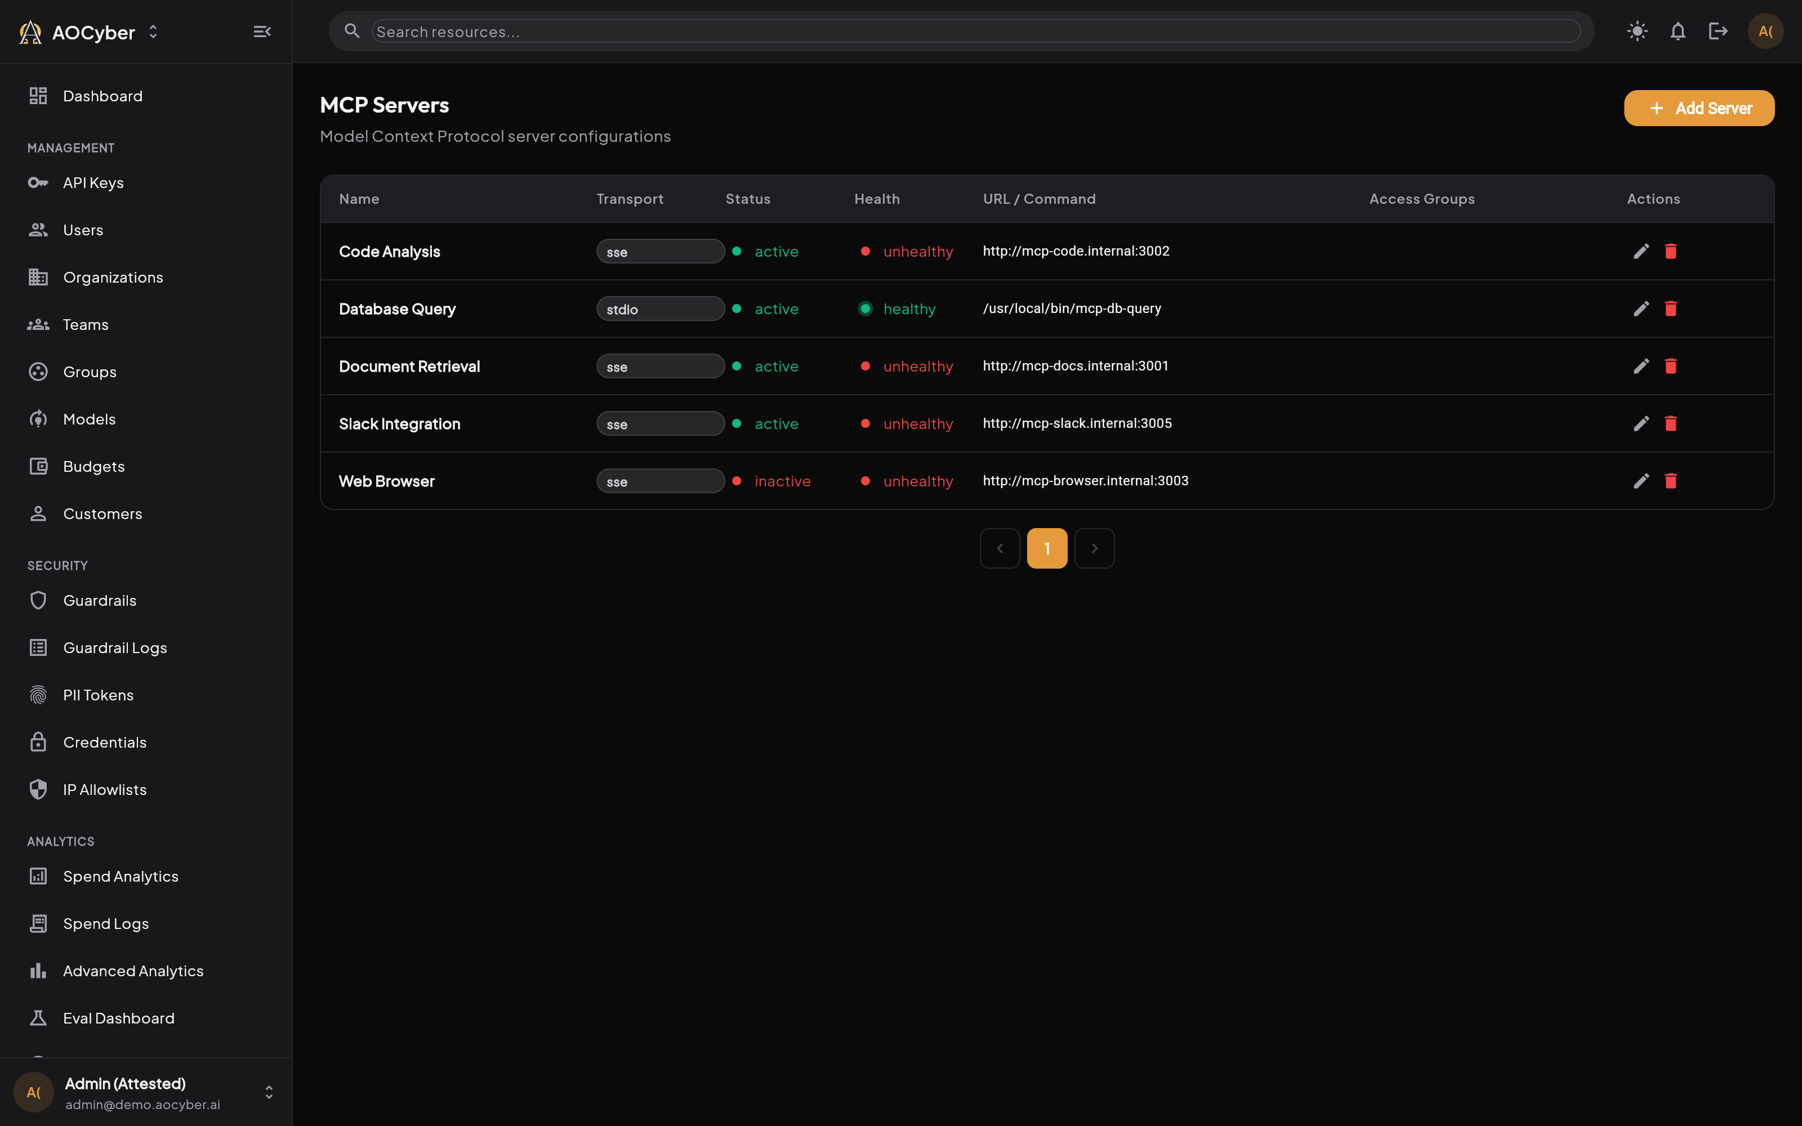This screenshot has height=1126, width=1802.
Task: Click the http://mcp-browser.internal:3003 URL
Action: coord(1085,480)
